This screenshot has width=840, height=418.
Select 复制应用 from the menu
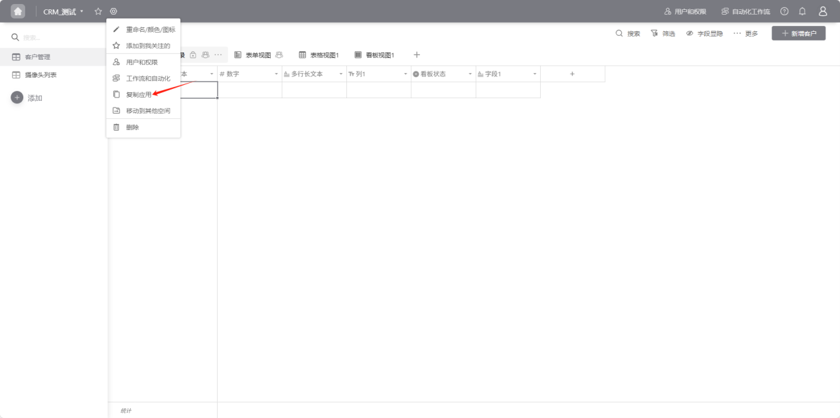pyautogui.click(x=139, y=95)
